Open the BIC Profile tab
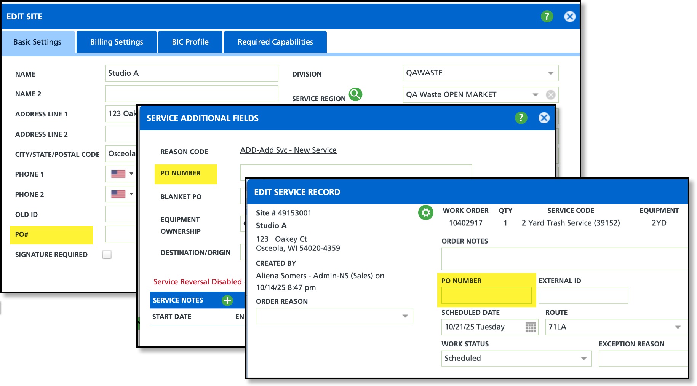 point(190,42)
